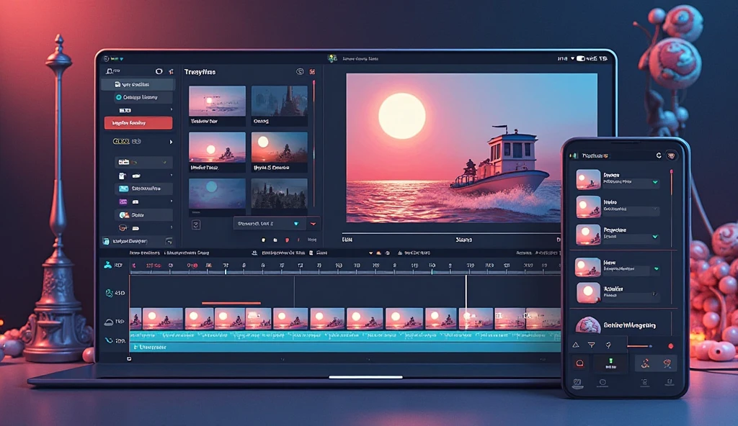Click the media panel vertical scrollbar

tap(314, 143)
